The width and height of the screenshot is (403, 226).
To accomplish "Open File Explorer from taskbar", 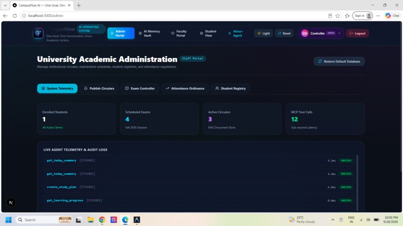I will coord(90,220).
